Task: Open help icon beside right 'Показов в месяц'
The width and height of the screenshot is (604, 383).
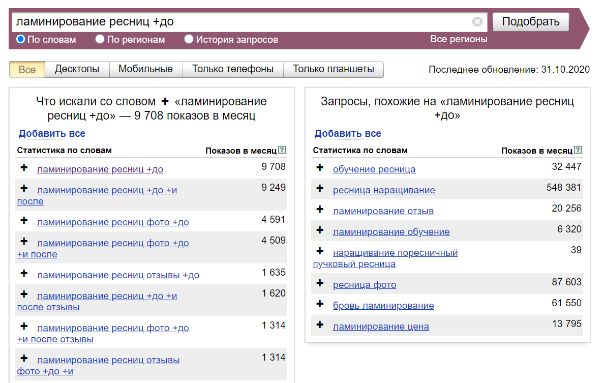Action: (x=578, y=150)
